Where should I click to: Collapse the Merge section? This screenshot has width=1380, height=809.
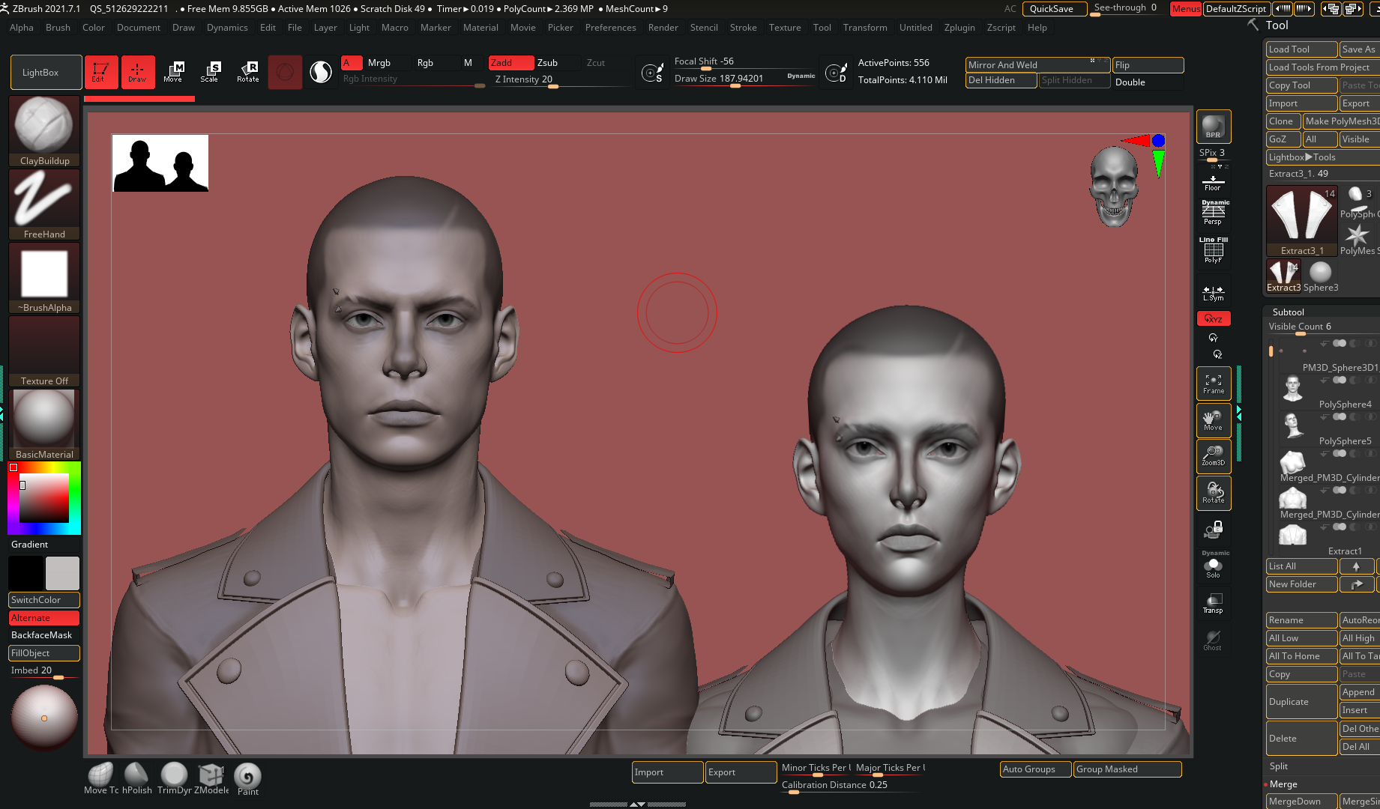[x=1283, y=784]
